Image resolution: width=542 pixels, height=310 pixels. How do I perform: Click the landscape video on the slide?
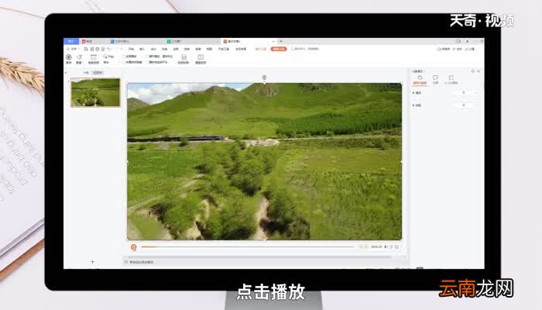pyautogui.click(x=265, y=161)
